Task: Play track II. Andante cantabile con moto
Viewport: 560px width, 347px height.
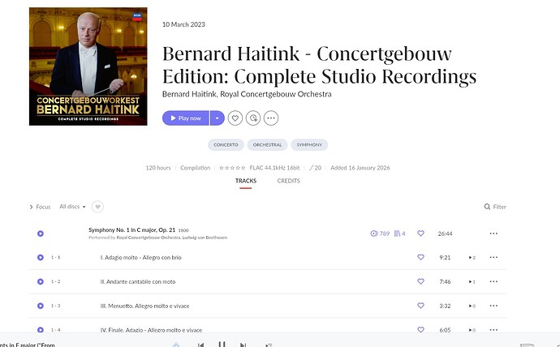Action: coord(41,282)
